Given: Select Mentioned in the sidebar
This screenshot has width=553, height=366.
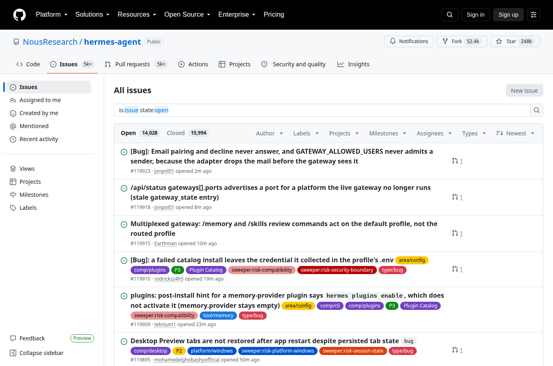Looking at the screenshot, I should tap(49, 126).
